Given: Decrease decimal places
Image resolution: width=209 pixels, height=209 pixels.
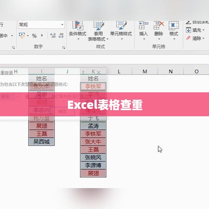Looking at the screenshot, I should coord(61,35).
